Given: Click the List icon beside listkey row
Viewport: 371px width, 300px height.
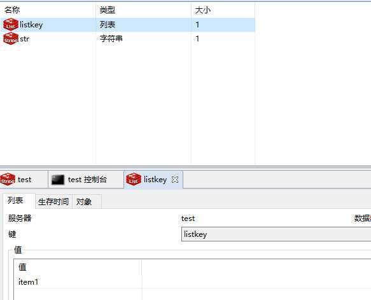Looking at the screenshot, I should (11, 25).
